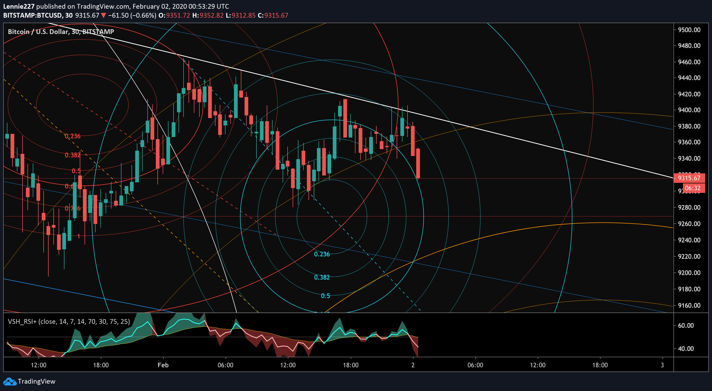Select the red 0.5 Fibonacci ellipse label
Image resolution: width=712 pixels, height=391 pixels.
(76, 171)
